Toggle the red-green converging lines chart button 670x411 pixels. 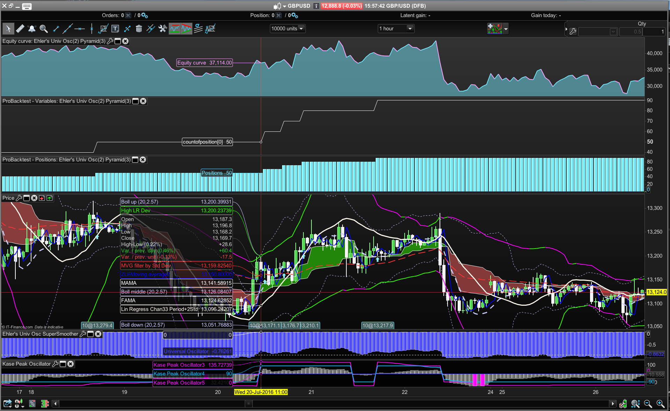[x=186, y=29]
